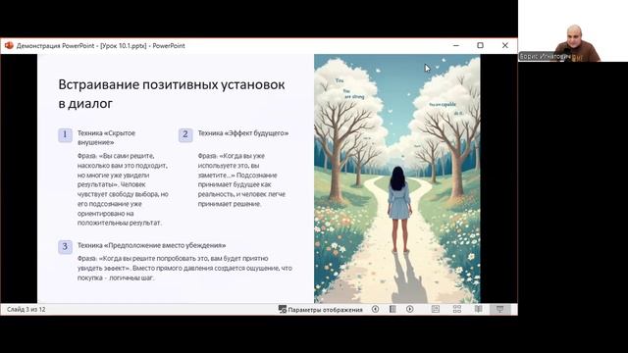
Task: Switch to Slide Sorter view icon
Action: pyautogui.click(x=457, y=309)
